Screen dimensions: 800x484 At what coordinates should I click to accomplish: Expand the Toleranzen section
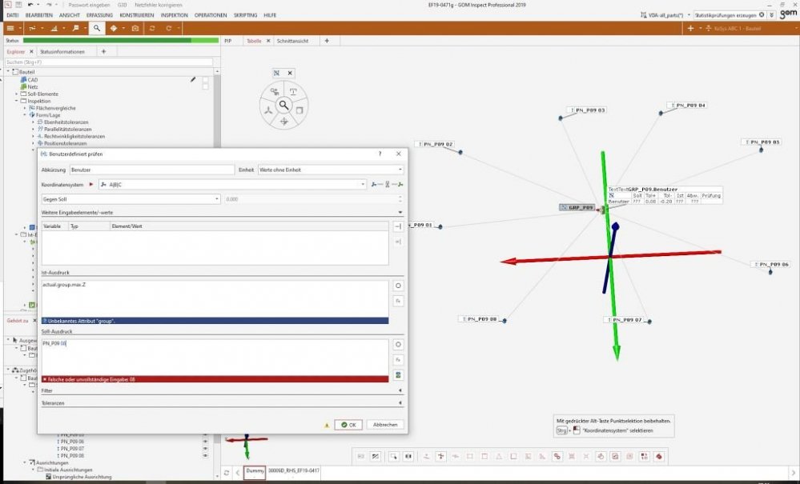222,404
